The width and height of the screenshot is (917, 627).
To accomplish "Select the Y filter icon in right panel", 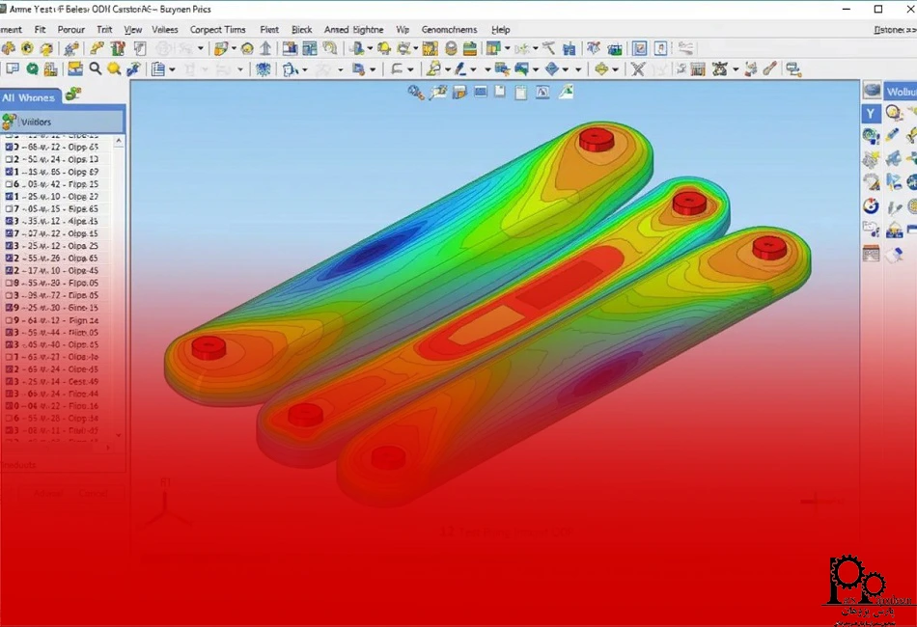I will 870,114.
